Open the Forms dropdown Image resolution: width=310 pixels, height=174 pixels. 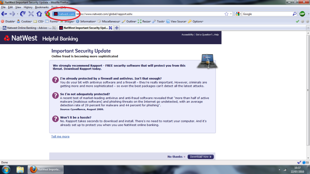click(x=52, y=21)
